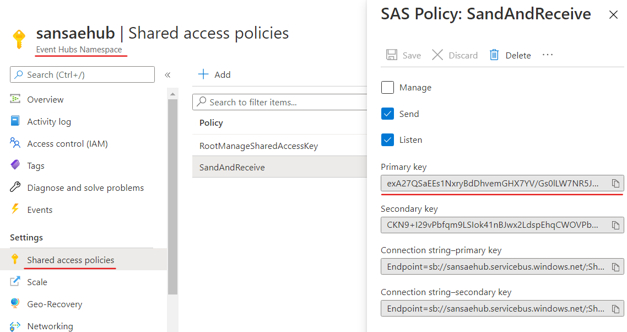The image size is (627, 332).
Task: Select the RootManageSharedAccessKey policy
Action: pyautogui.click(x=258, y=146)
